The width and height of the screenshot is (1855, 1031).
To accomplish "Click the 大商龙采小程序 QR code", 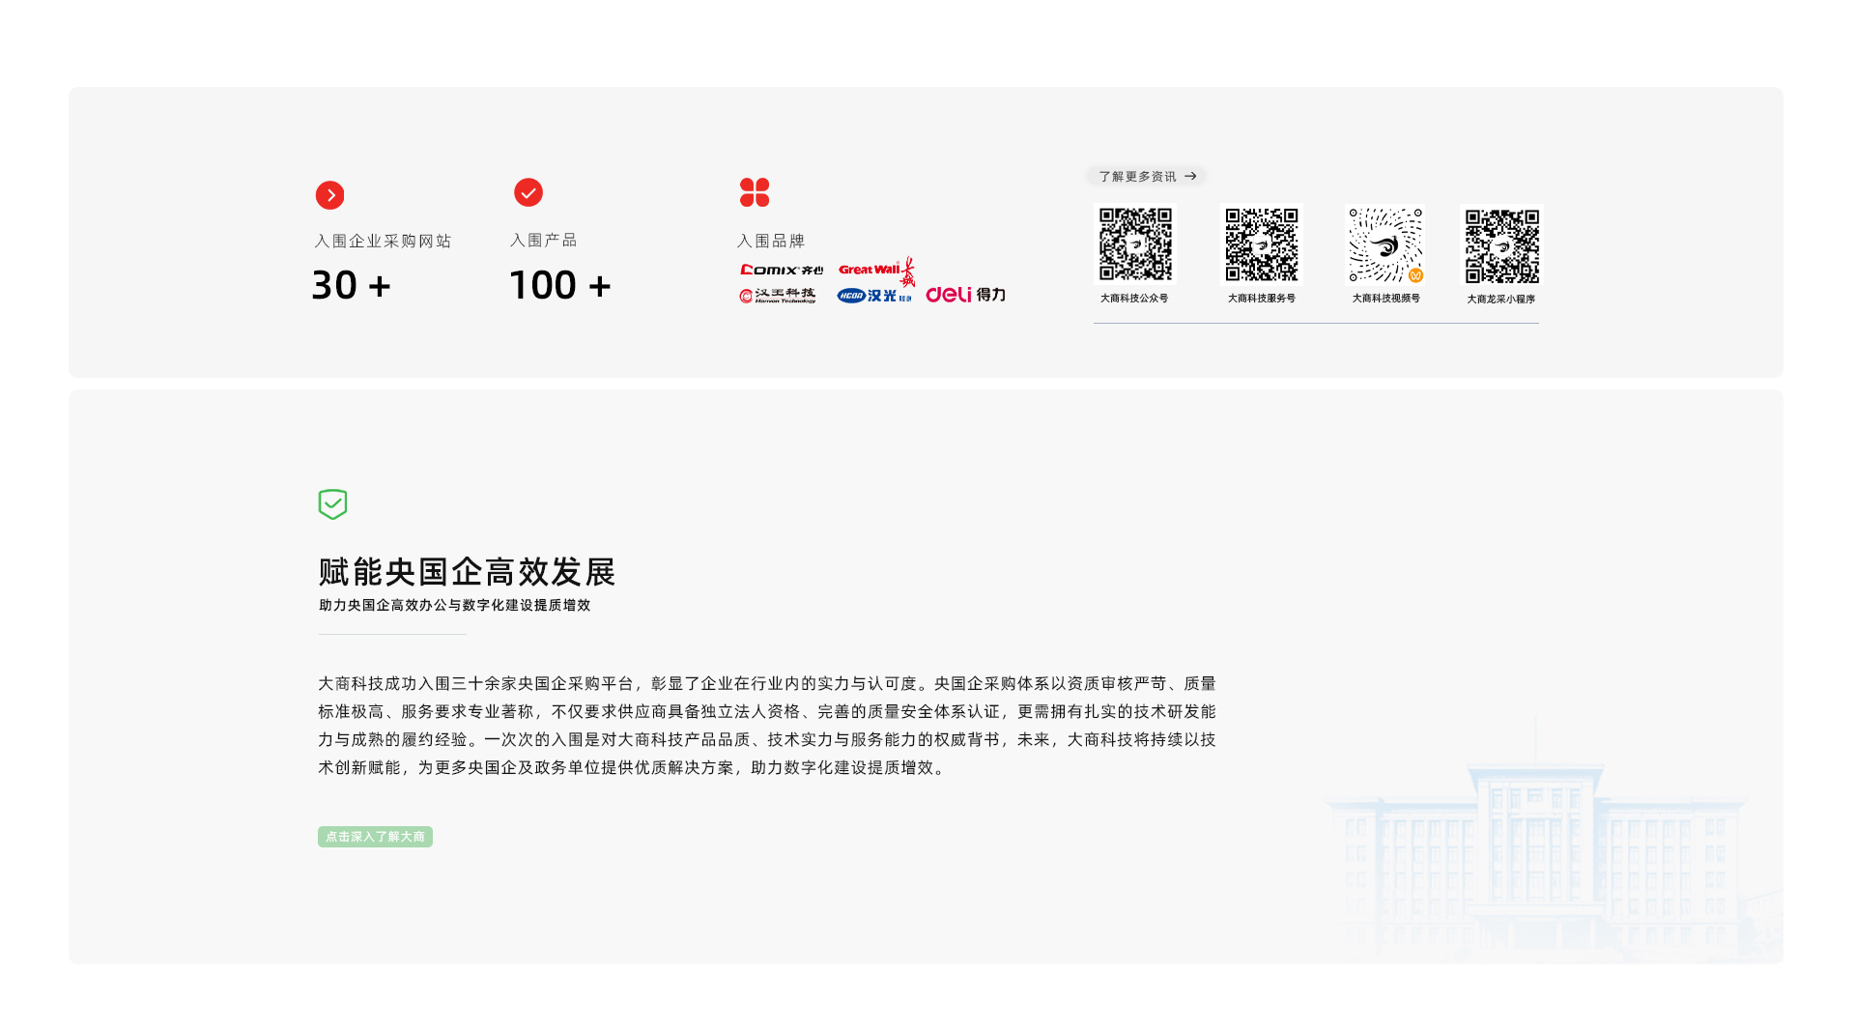I will [1501, 245].
